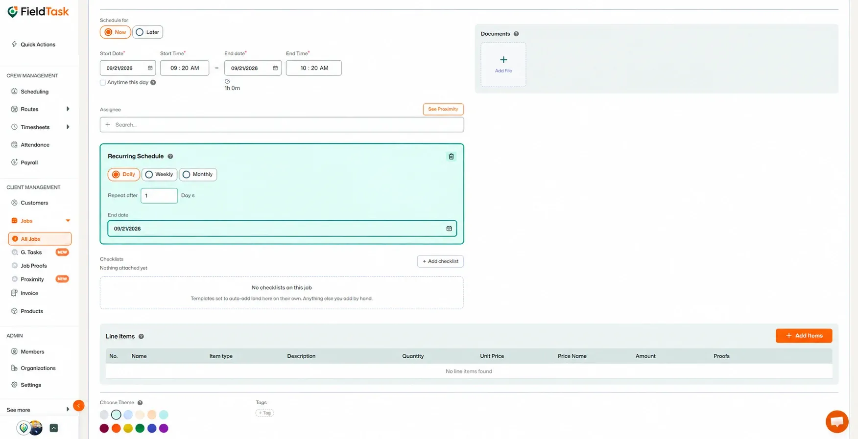Go to Customers in sidebar
858x439 pixels.
tap(34, 203)
